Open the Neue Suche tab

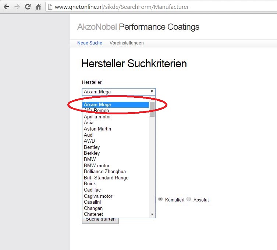(x=90, y=43)
